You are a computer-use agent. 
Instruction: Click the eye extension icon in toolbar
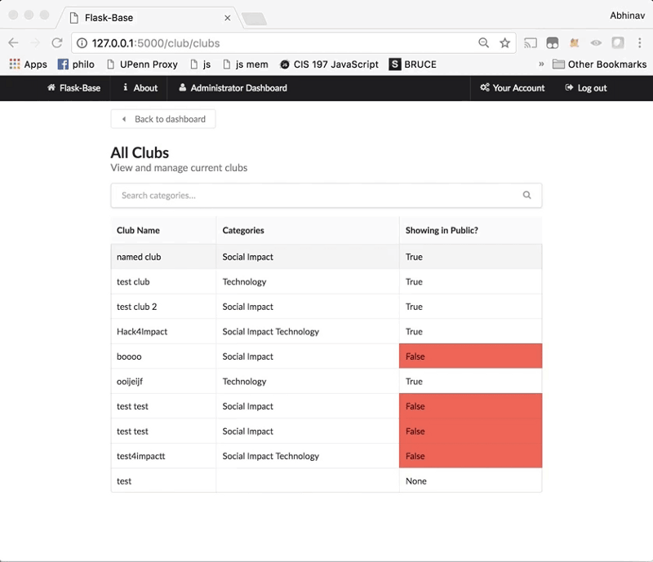[595, 42]
